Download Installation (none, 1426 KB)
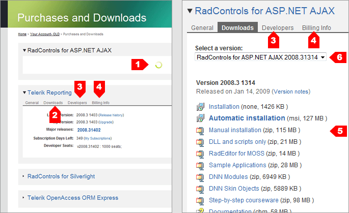Viewport: 349px width, 213px height. [224, 107]
